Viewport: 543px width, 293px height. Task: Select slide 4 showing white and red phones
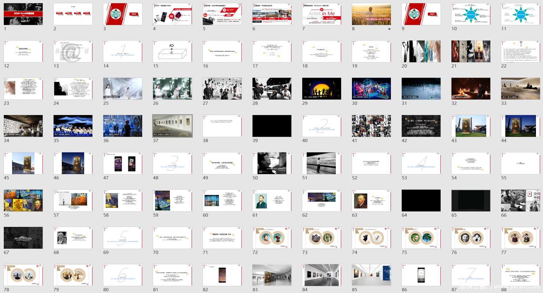pyautogui.click(x=172, y=14)
